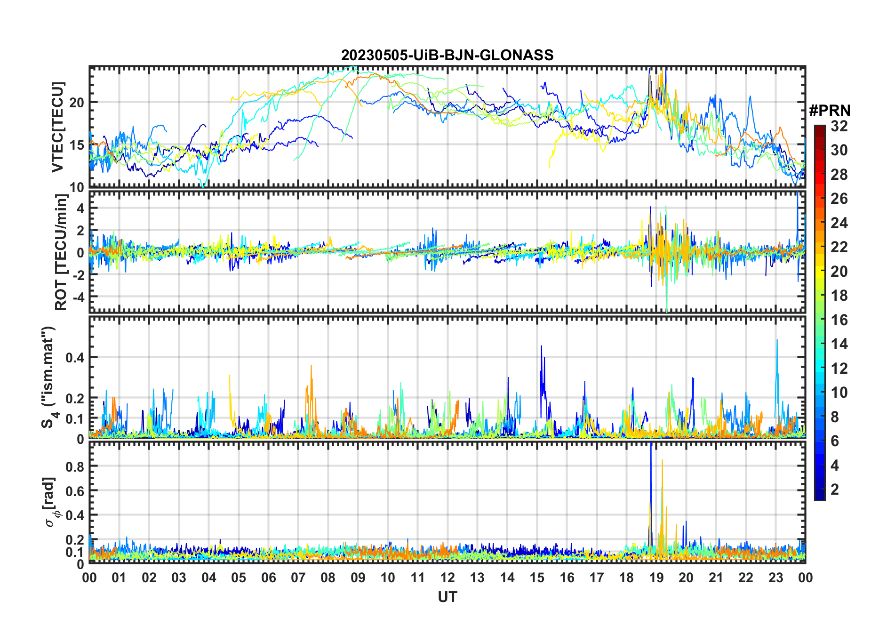Click the 0.8 tick on sigma-phi axis
Viewport: 895px width, 626px height.
click(x=74, y=466)
